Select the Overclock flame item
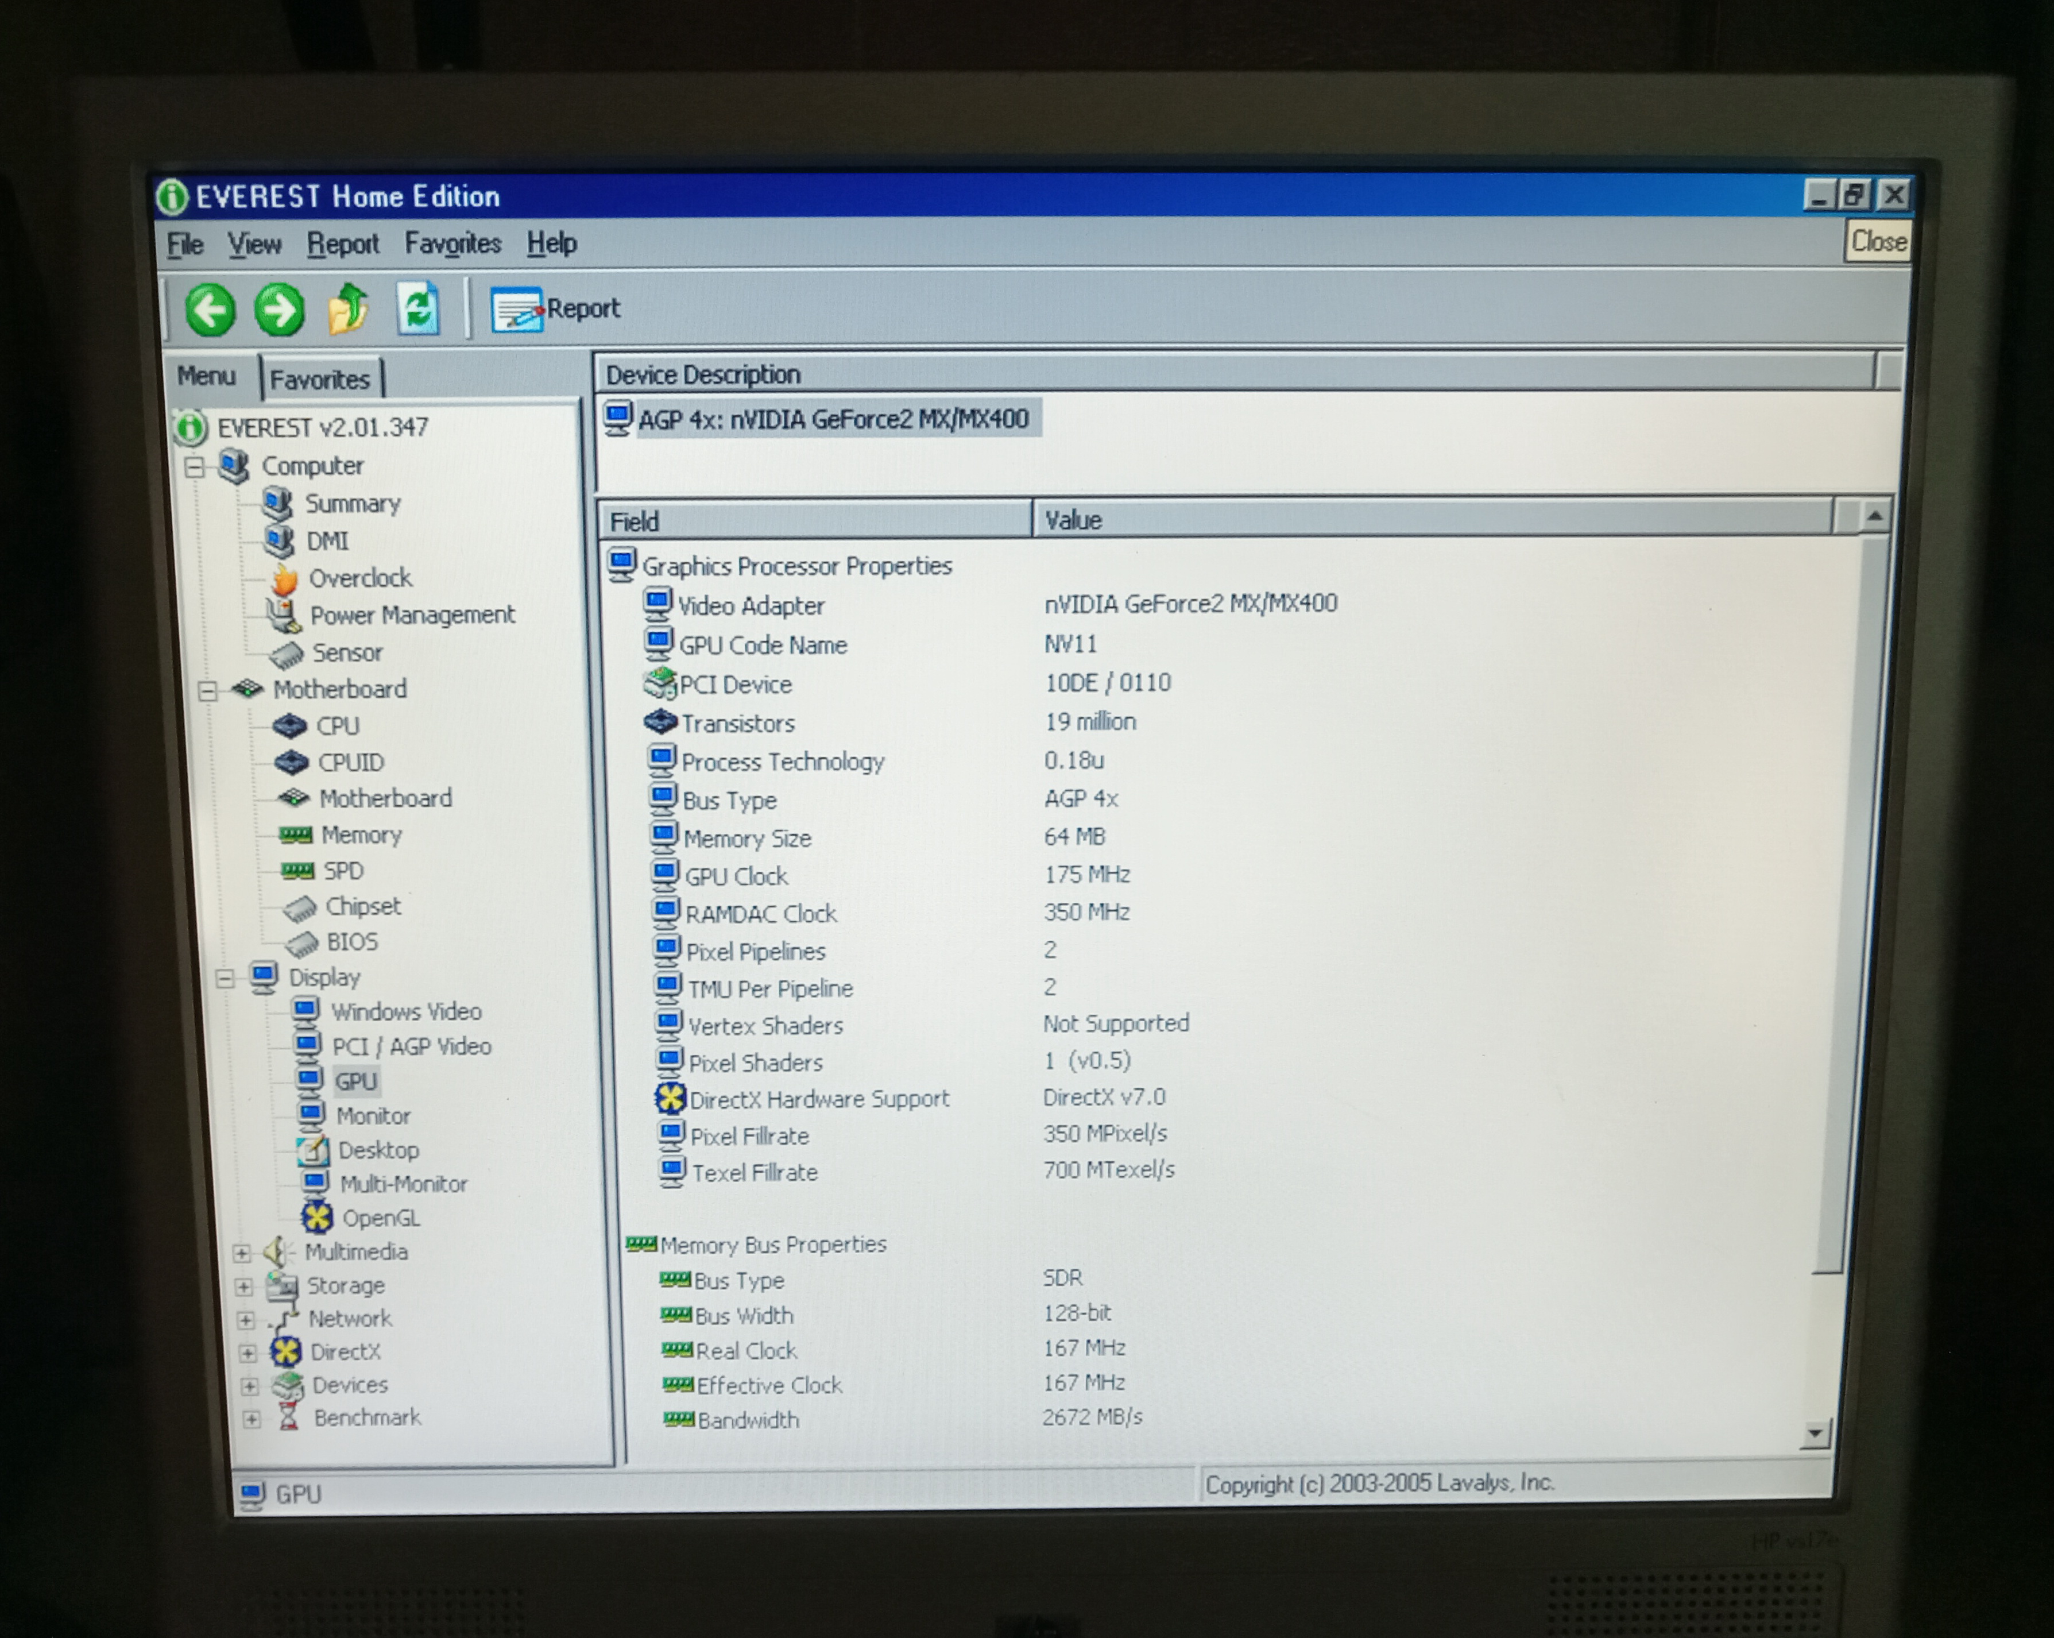Image resolution: width=2054 pixels, height=1638 pixels. (x=359, y=578)
